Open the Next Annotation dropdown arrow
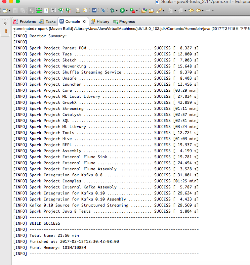 pyautogui.click(x=175, y=11)
